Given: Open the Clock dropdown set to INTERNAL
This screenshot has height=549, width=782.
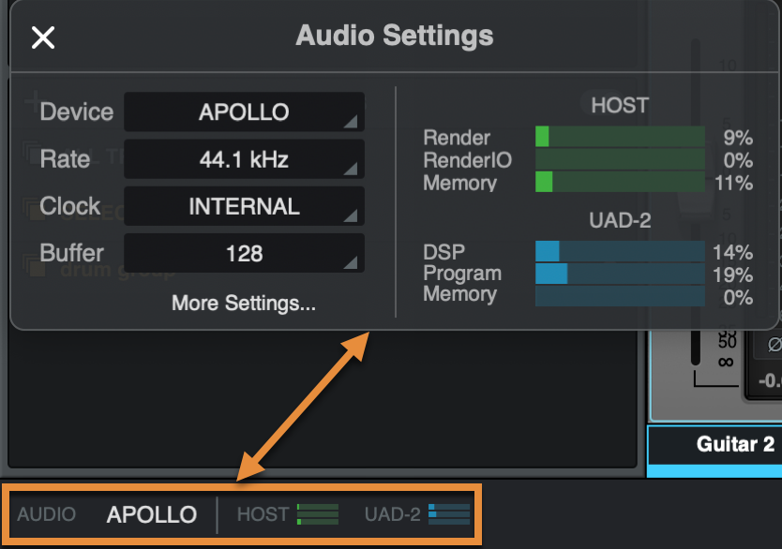Looking at the screenshot, I should click(x=243, y=205).
